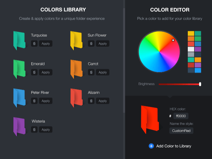Click the style name field containing CustomRed
This screenshot has height=159, width=212.
click(181, 131)
